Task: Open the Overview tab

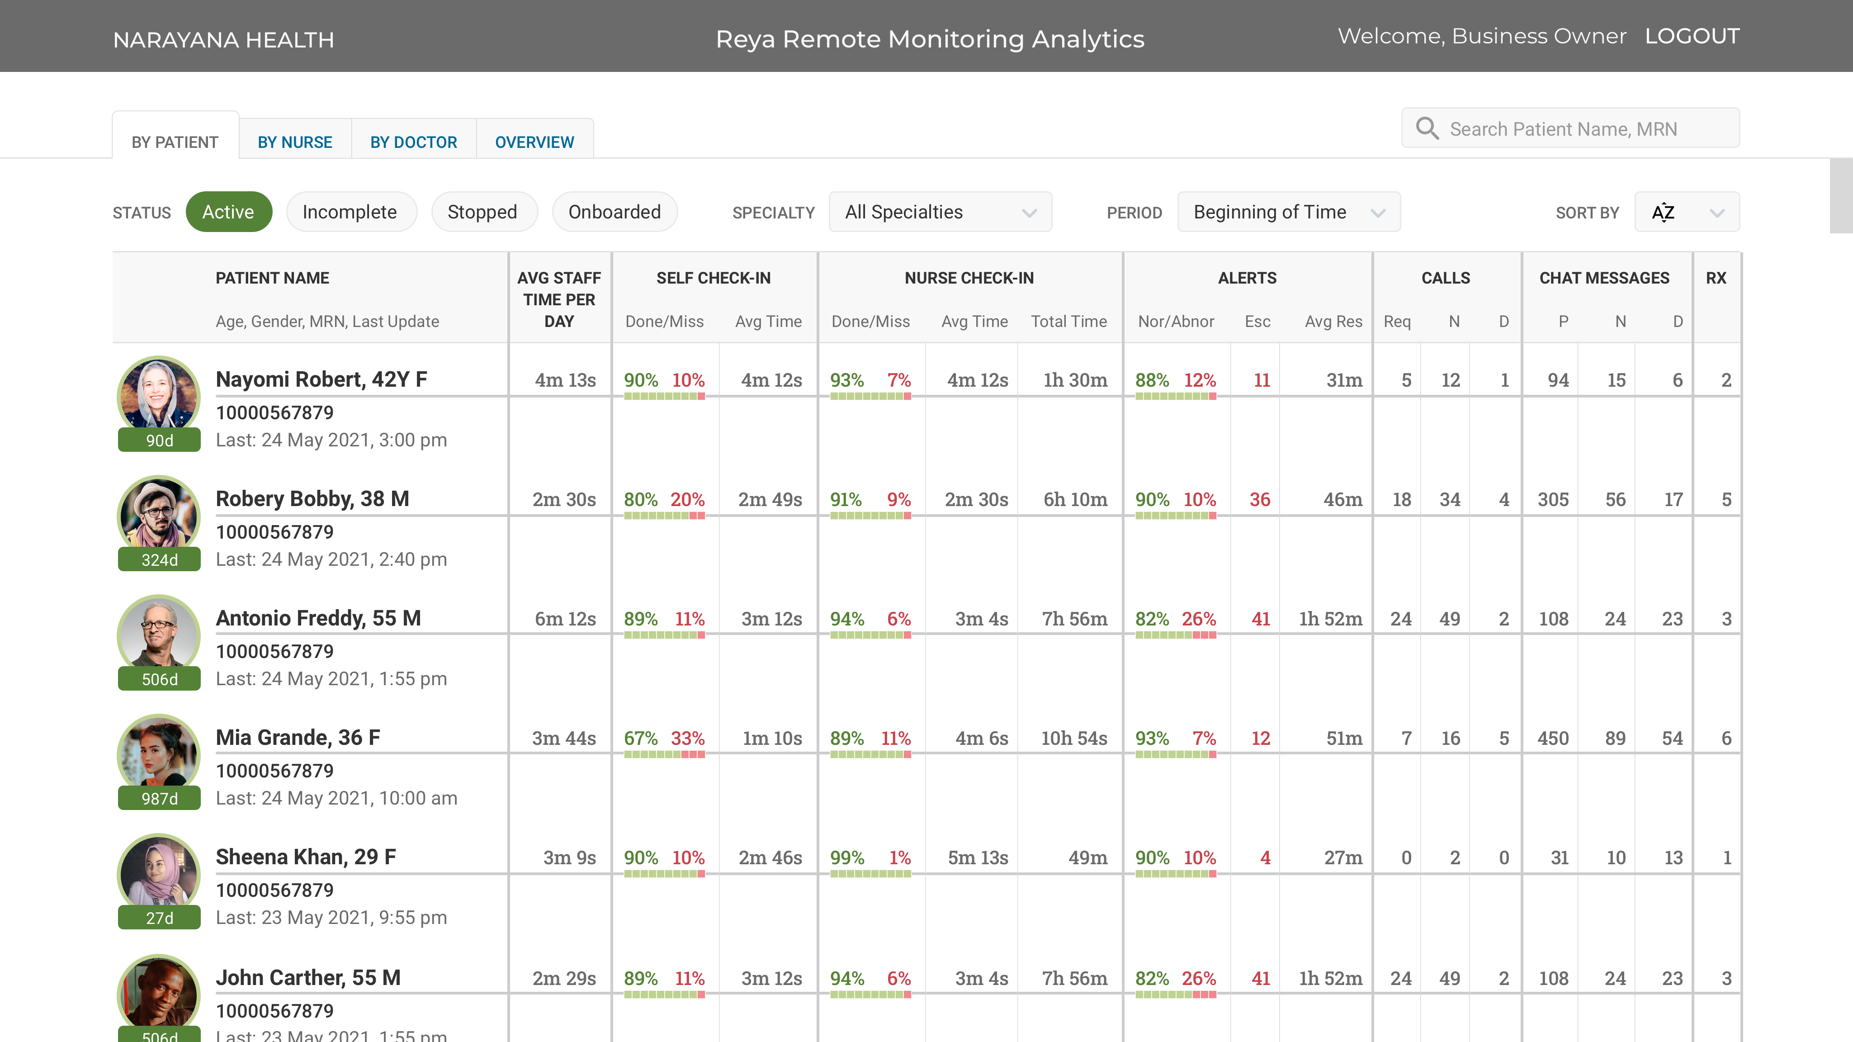Action: click(x=534, y=142)
